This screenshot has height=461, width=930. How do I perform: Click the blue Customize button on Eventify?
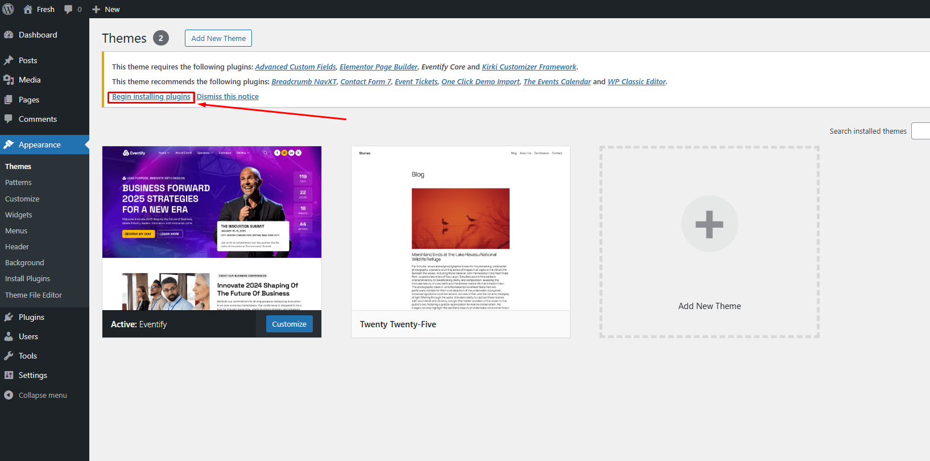pos(289,324)
